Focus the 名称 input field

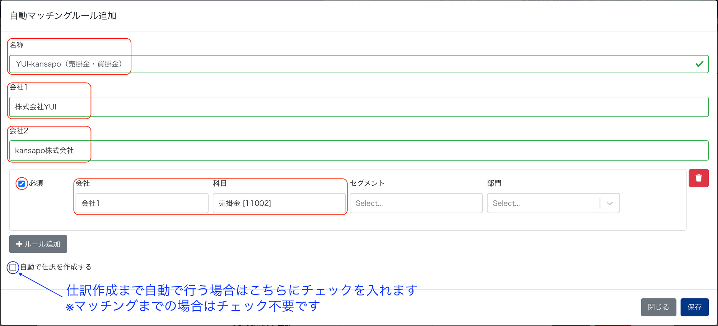[x=359, y=64]
